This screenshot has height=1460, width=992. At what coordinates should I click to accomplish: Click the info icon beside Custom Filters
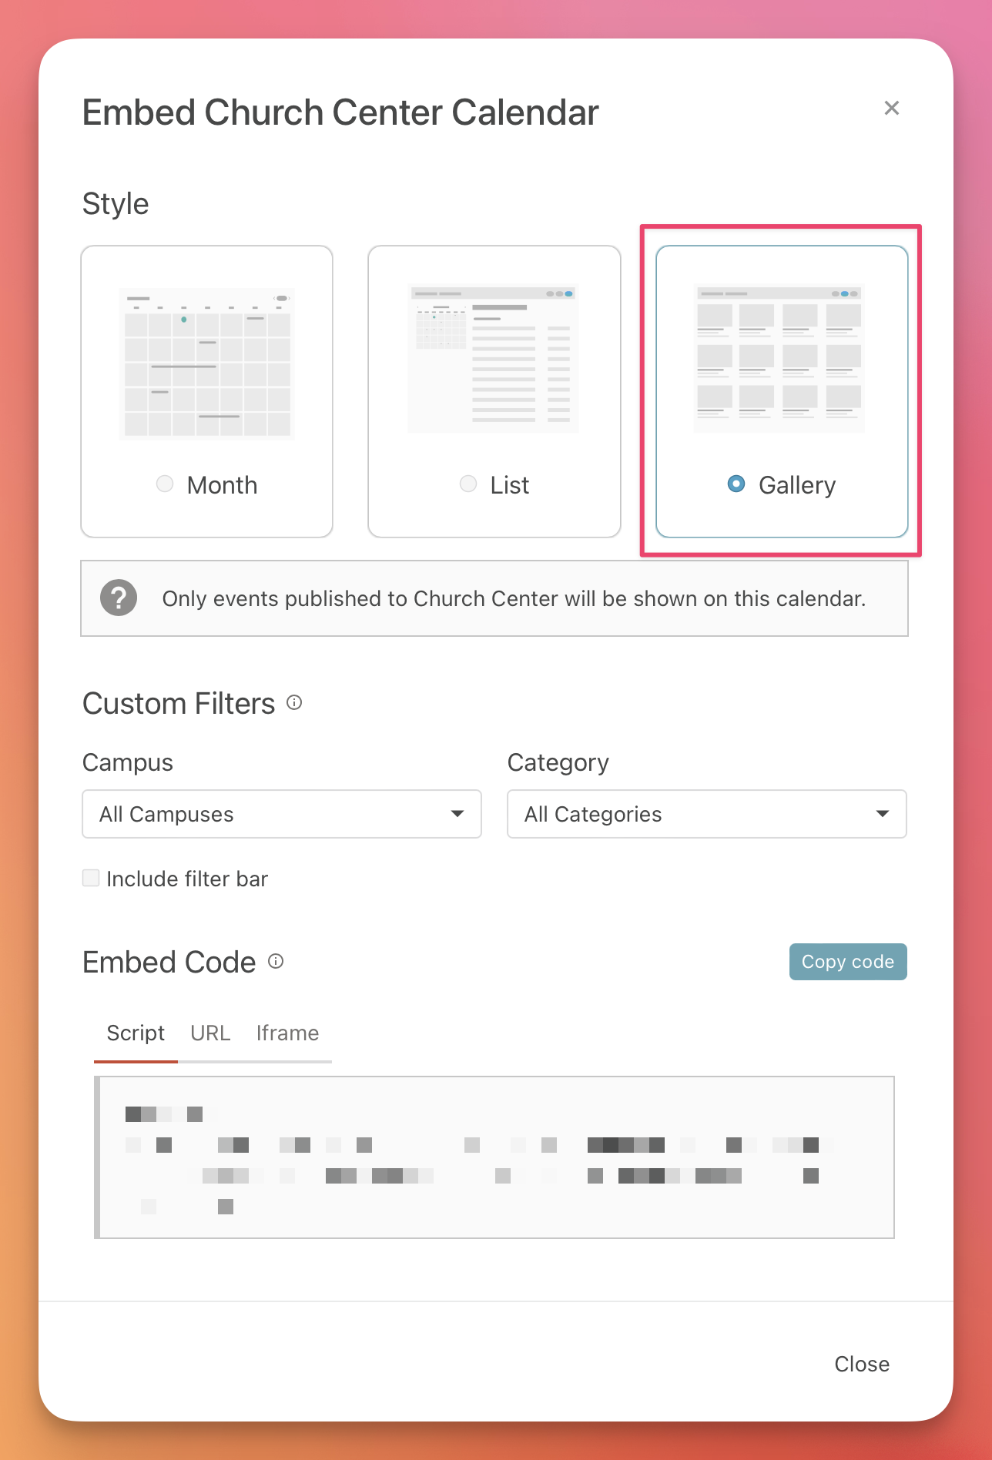tap(294, 702)
